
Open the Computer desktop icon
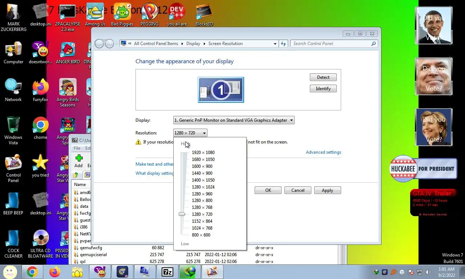click(13, 53)
